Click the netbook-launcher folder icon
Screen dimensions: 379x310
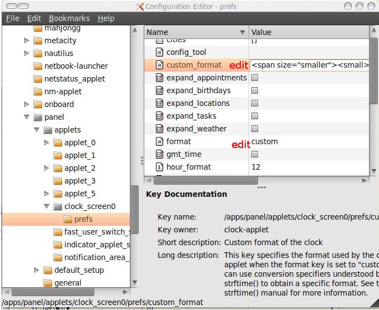(38, 66)
